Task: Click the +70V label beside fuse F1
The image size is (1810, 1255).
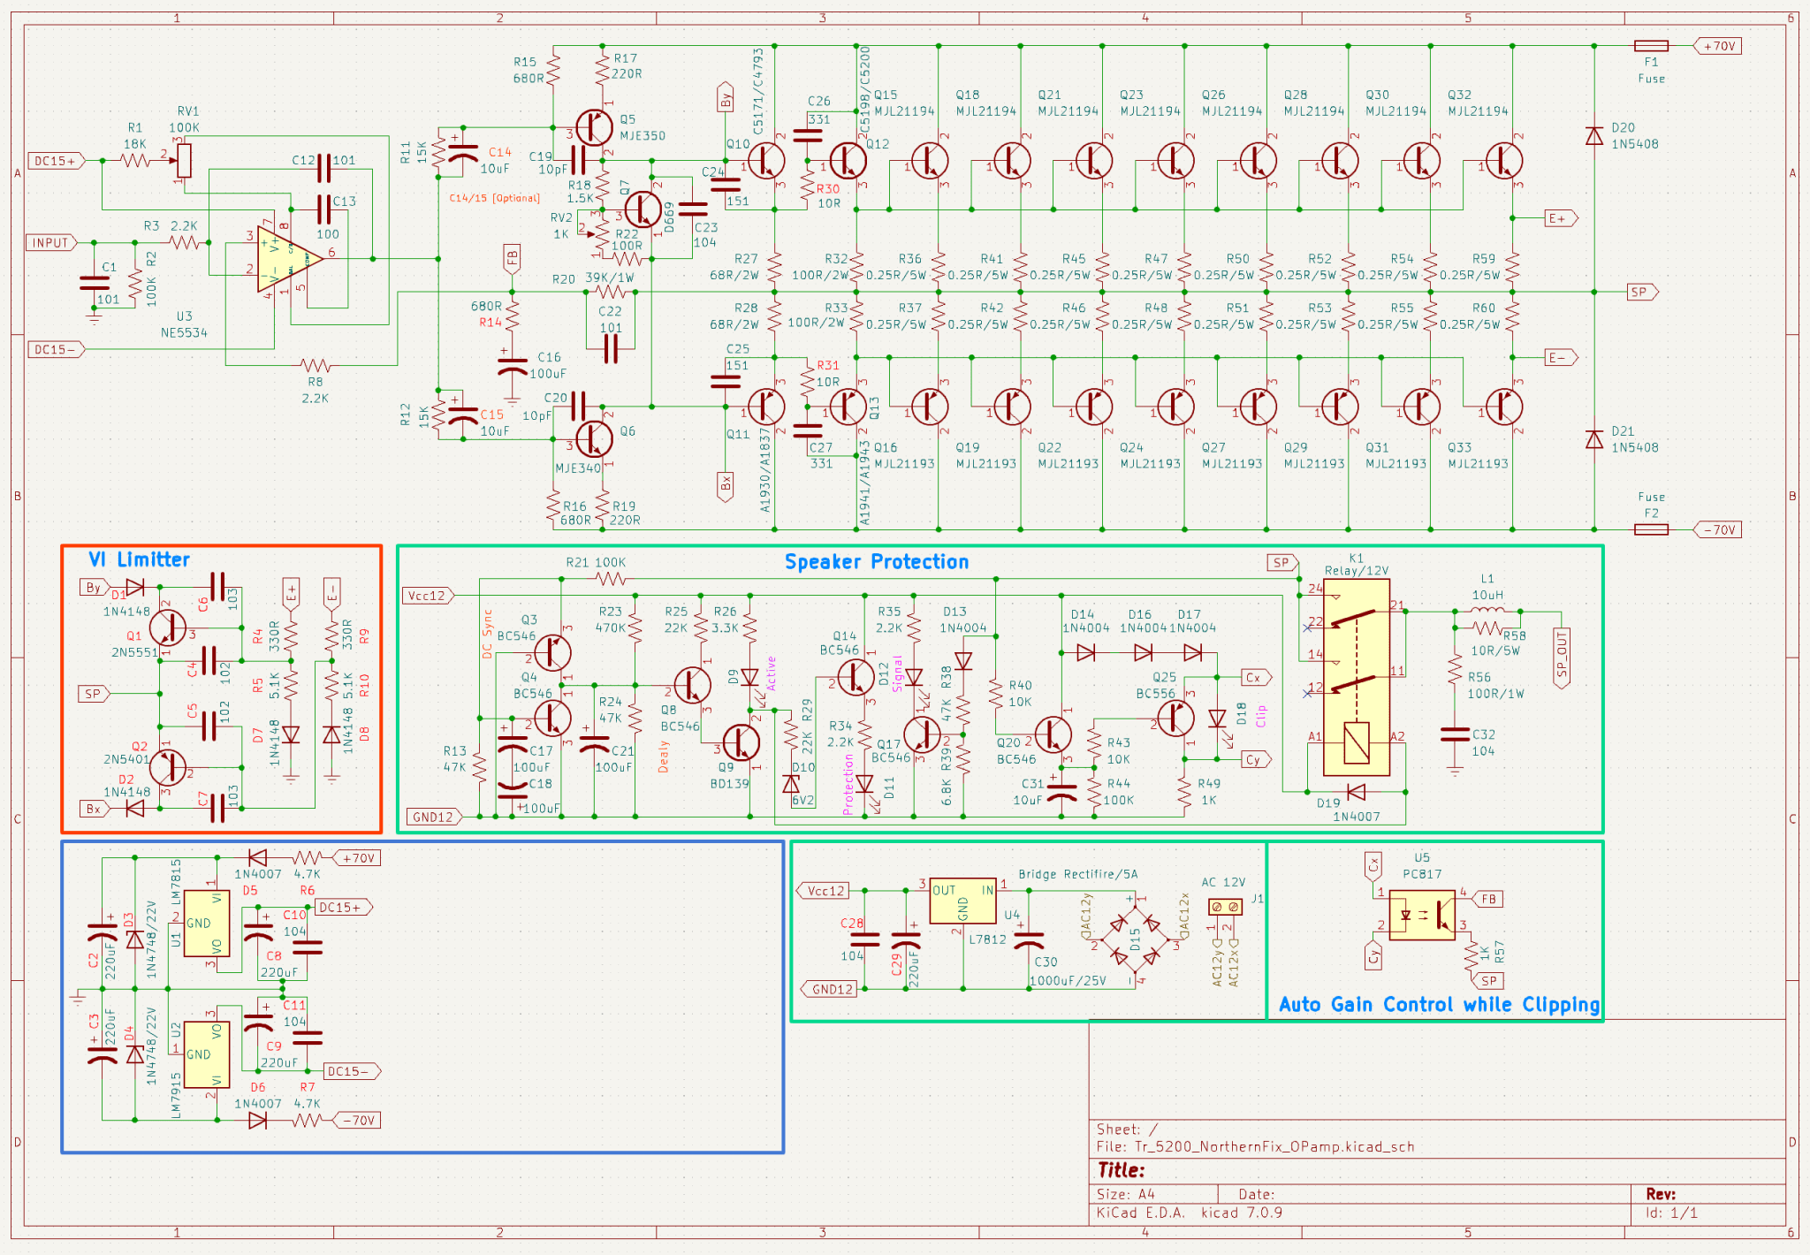Action: tap(1717, 46)
